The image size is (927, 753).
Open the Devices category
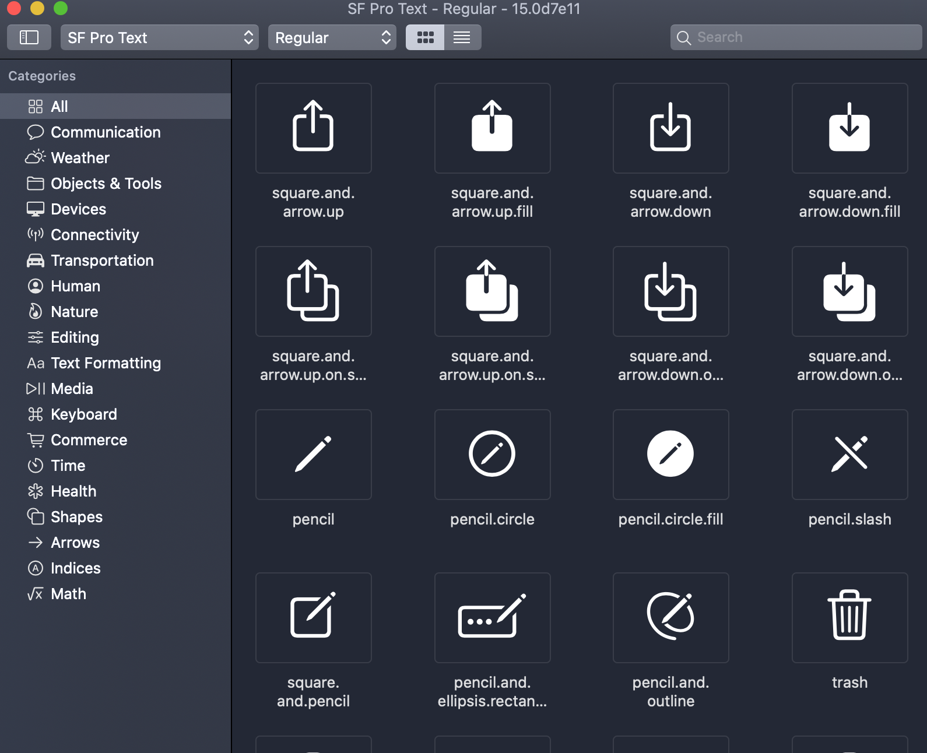pos(115,209)
